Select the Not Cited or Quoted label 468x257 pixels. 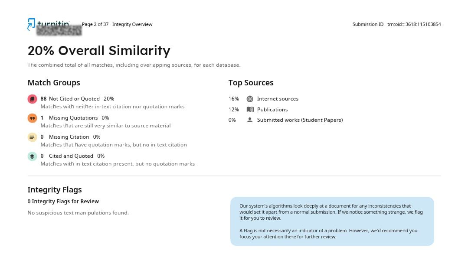point(74,99)
